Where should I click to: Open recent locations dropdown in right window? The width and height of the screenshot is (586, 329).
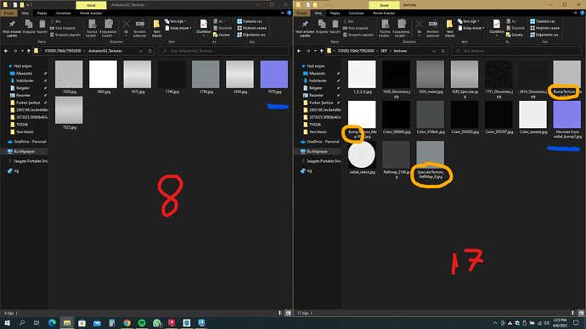[315, 51]
